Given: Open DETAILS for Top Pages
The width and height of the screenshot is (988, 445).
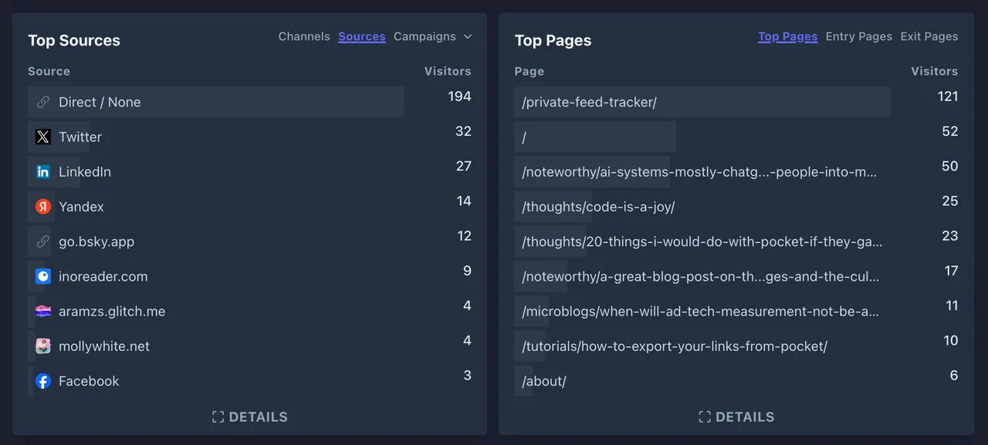Looking at the screenshot, I should pyautogui.click(x=736, y=416).
